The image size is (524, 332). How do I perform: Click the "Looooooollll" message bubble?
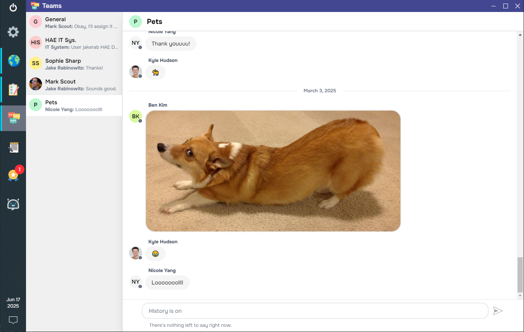click(167, 282)
